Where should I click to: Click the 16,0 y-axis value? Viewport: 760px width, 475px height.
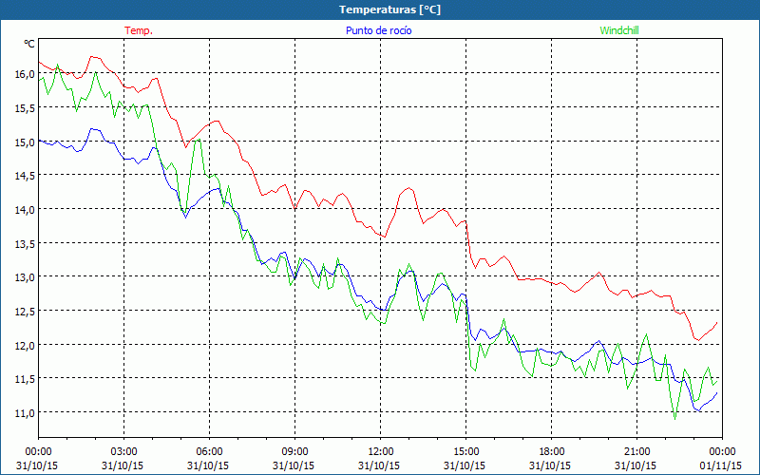(25, 74)
